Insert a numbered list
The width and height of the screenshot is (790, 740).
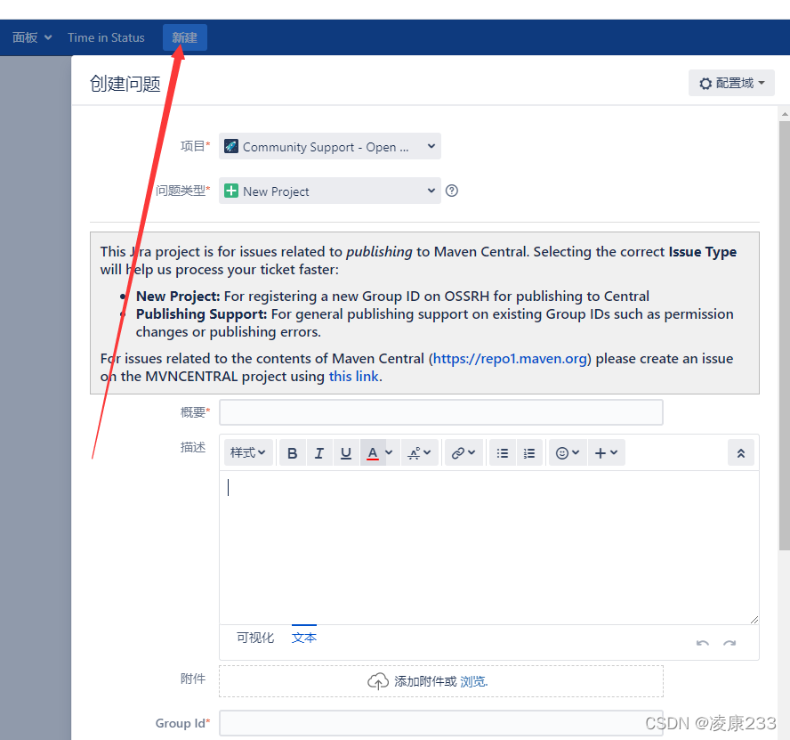[529, 453]
